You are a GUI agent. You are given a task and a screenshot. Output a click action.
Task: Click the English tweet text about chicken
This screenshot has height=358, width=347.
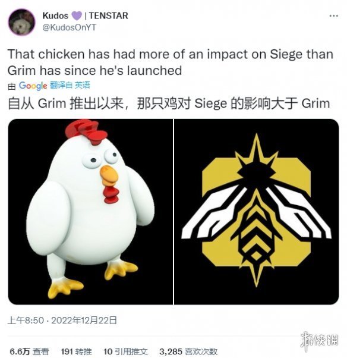click(x=170, y=62)
